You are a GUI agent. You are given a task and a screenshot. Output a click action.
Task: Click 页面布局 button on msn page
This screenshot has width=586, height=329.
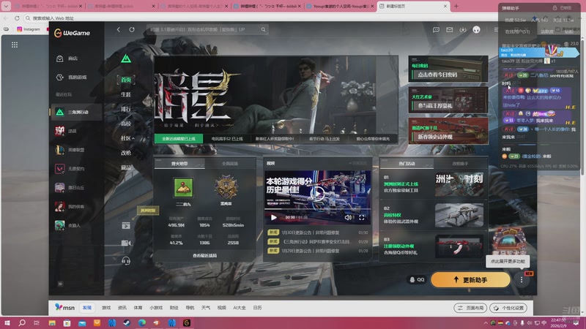(470, 308)
